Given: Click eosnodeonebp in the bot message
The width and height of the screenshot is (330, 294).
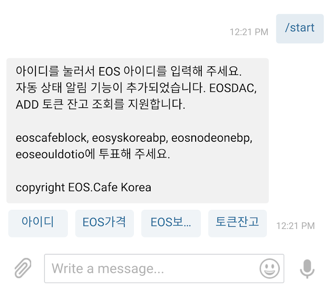Looking at the screenshot, I should 210,138.
